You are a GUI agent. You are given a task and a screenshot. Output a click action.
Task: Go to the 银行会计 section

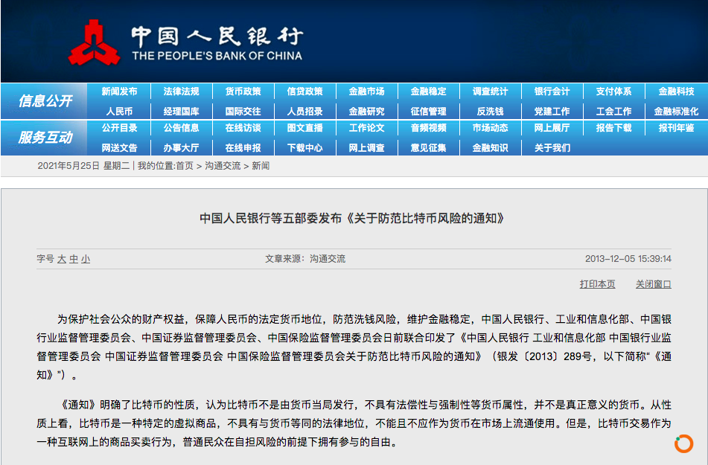pos(552,92)
